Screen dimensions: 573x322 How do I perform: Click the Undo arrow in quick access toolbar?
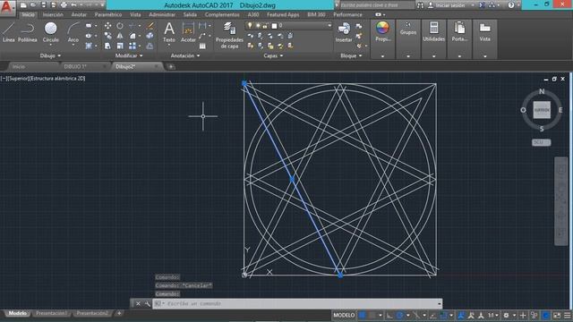73,5
